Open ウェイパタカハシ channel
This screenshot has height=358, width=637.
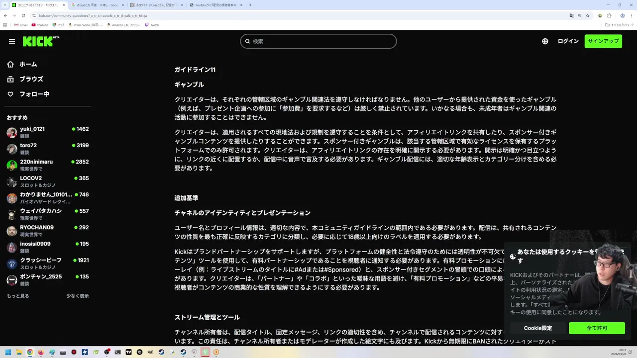coord(47,214)
